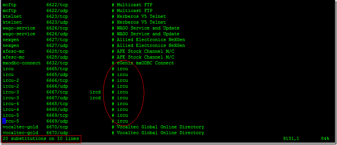Viewport: 337px width, 145px height.
Task: Click 6626/tcp in the wago-service row
Action: click(57, 28)
